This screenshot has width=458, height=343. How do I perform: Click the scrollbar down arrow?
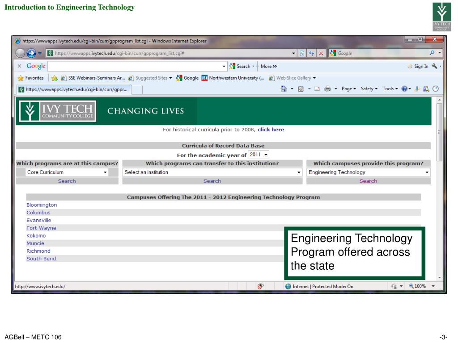pyautogui.click(x=439, y=278)
